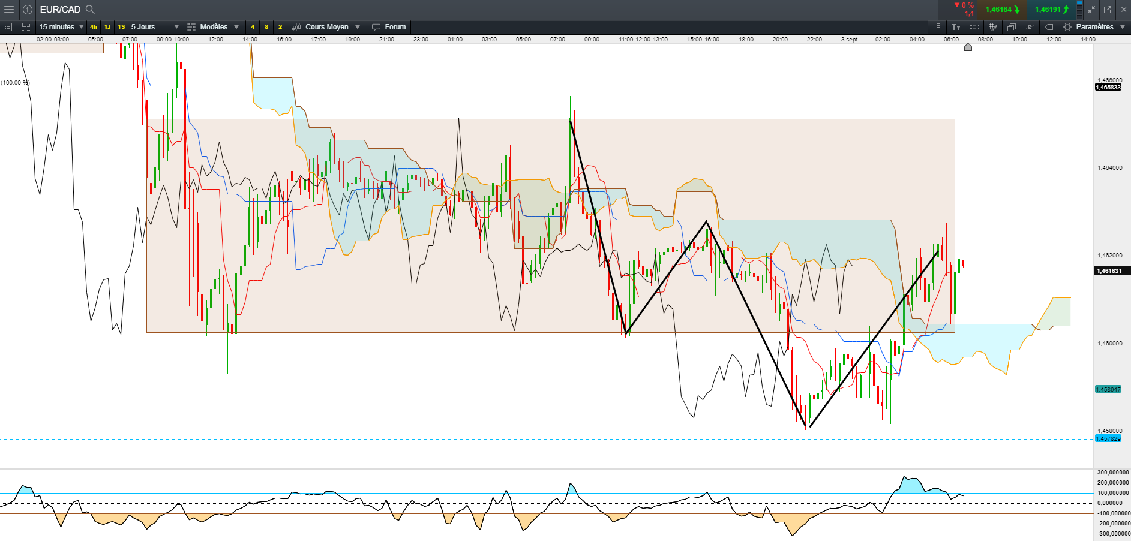Open the hamburger main menu
1131x541 pixels.
pos(9,10)
